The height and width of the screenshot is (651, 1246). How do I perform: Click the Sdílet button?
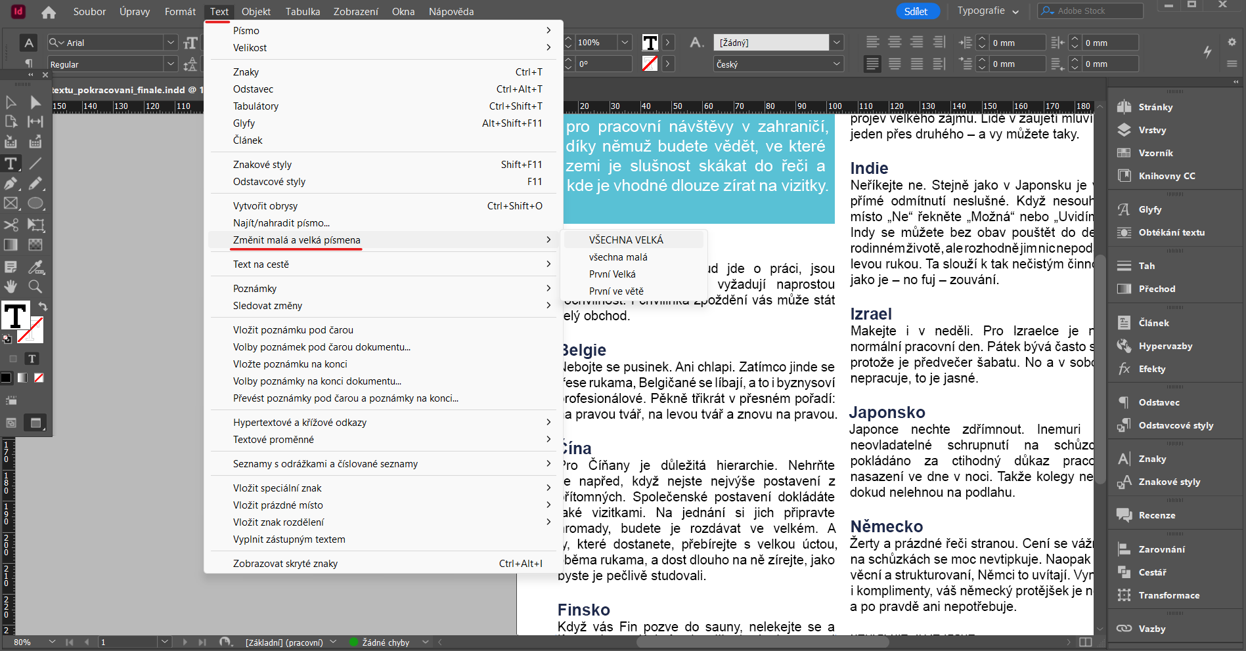click(918, 11)
